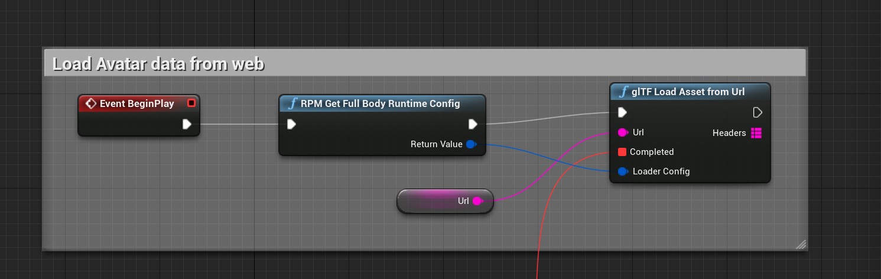Select the RPM Get Full Body Runtime Config node title
Screen dimensions: 881x279
[380, 103]
